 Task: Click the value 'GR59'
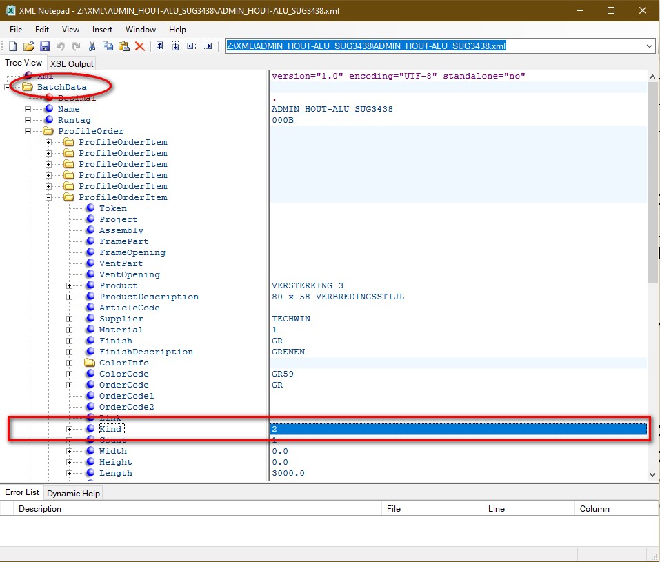pos(283,374)
